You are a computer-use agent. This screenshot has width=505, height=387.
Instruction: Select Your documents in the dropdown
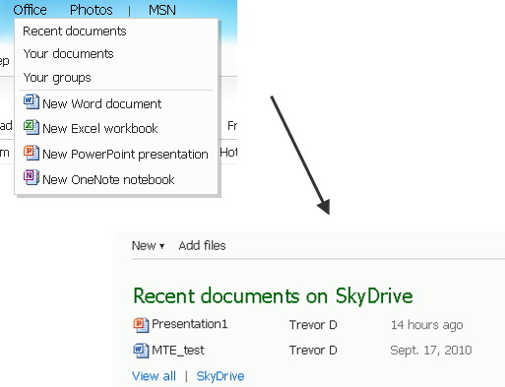click(68, 54)
